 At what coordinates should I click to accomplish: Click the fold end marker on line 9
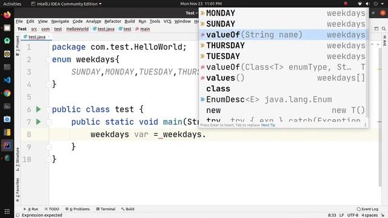pyautogui.click(x=48, y=147)
